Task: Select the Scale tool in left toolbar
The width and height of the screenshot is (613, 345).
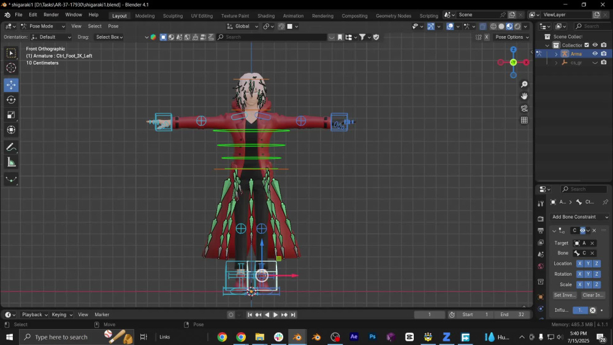Action: pyautogui.click(x=11, y=115)
